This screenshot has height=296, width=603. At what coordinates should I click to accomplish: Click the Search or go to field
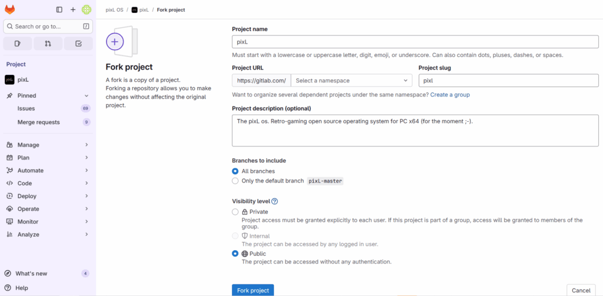point(47,26)
